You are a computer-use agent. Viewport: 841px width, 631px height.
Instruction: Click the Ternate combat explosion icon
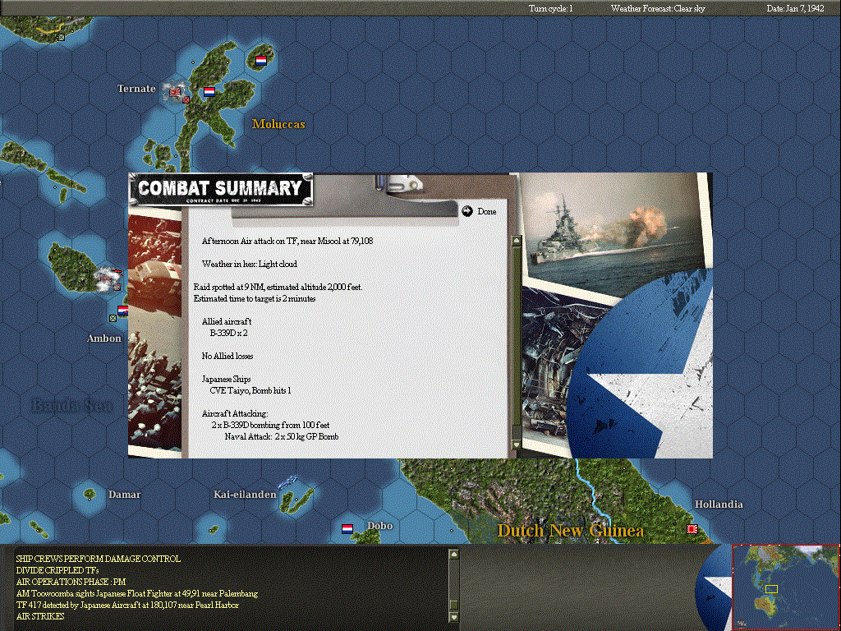click(x=174, y=91)
